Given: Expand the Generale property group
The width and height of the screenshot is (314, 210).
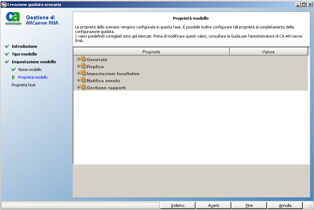Looking at the screenshot, I should pyautogui.click(x=79, y=59).
